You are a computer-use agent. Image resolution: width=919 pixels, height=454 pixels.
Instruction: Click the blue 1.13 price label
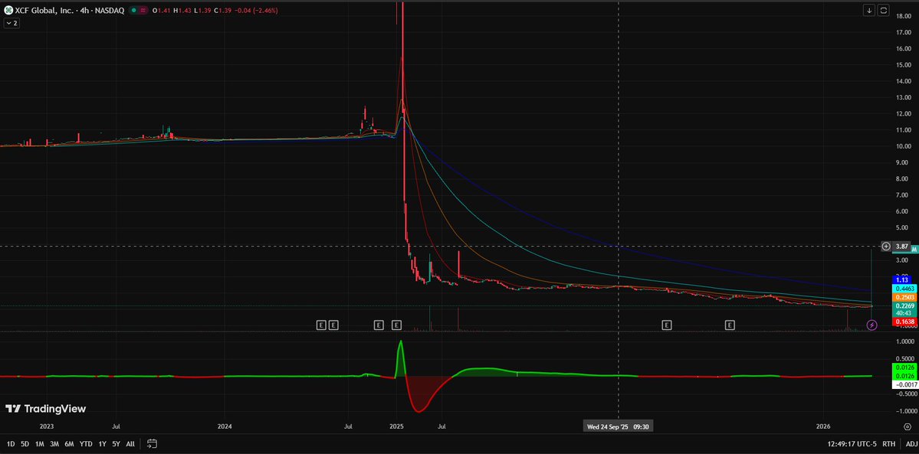(901, 279)
